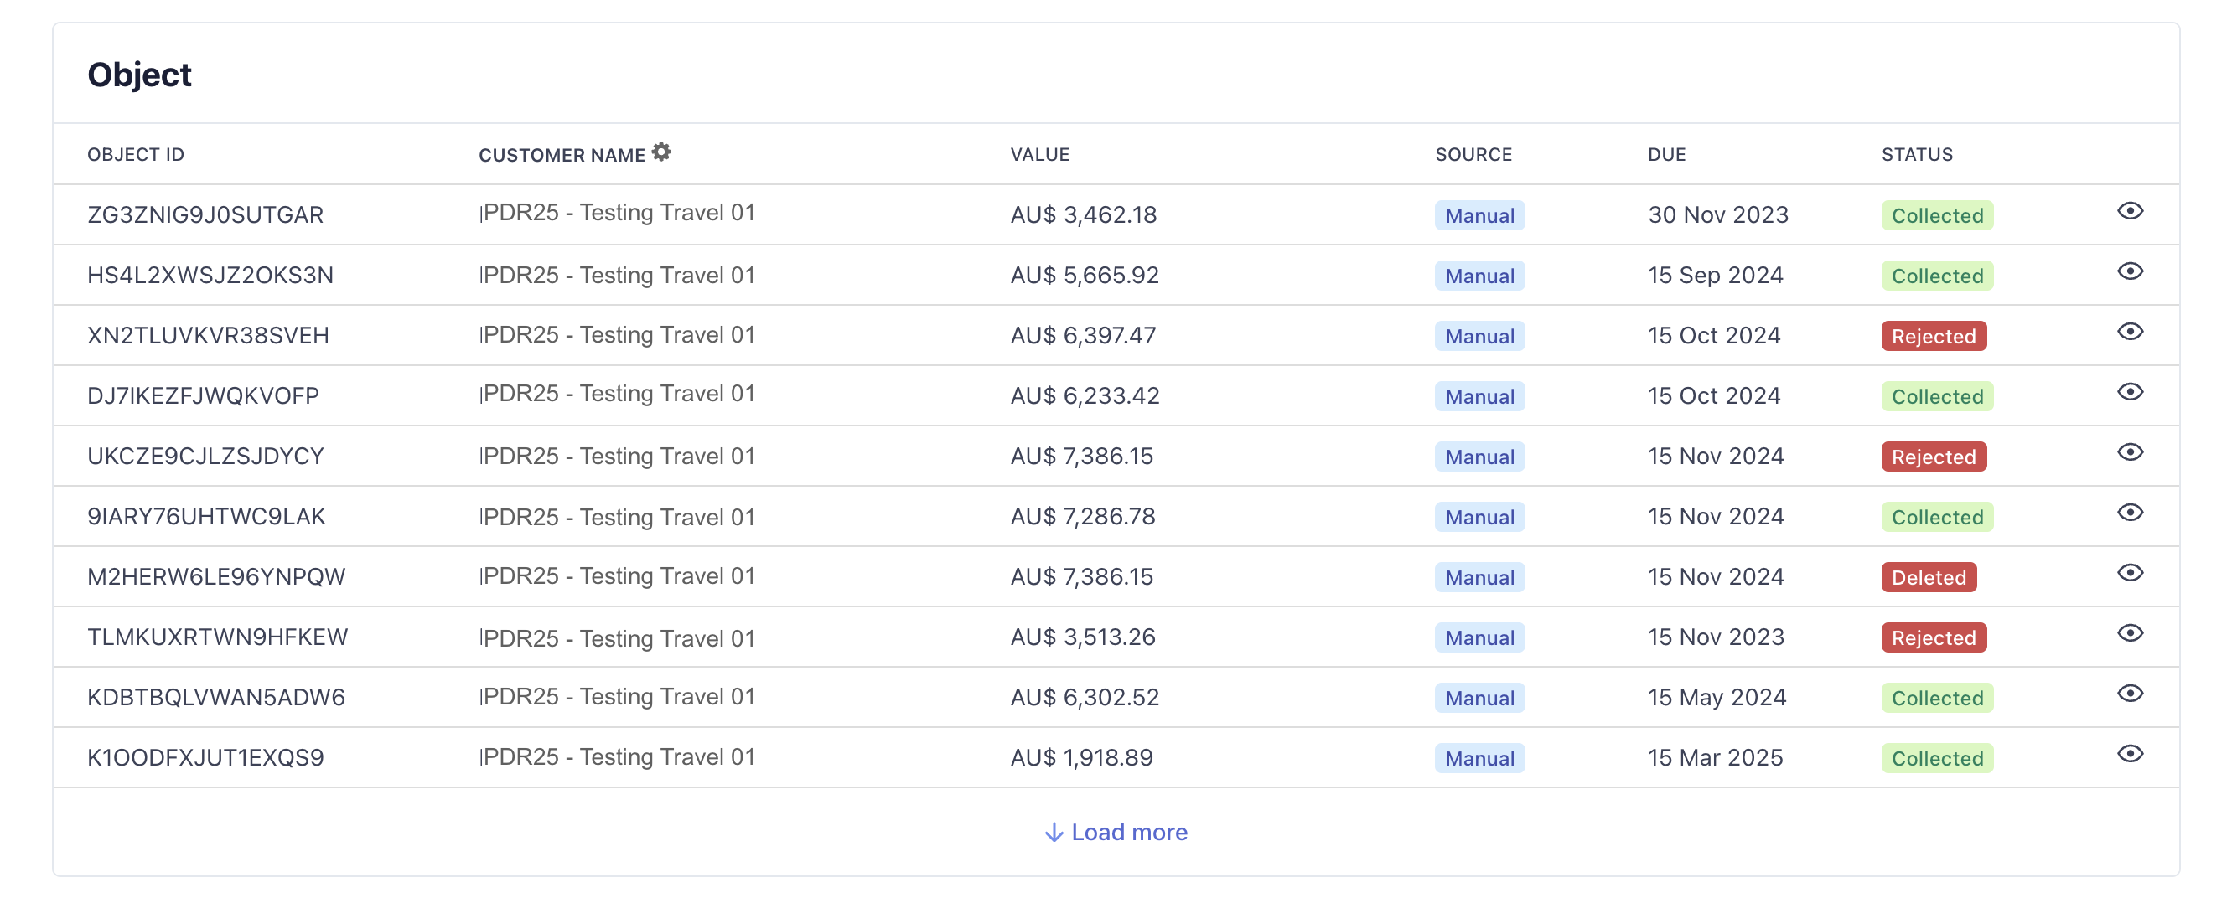Viewport: 2232px width, 903px height.
Task: Click Manual source tag for ZG3ZNIG9J0SUTGAR
Action: coord(1479,215)
